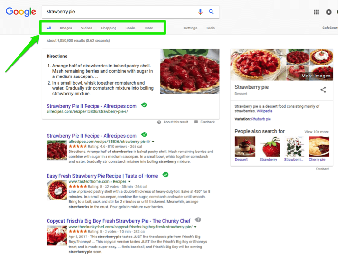The image size is (338, 256).
Task: Switch to the Images search tab
Action: point(66,28)
